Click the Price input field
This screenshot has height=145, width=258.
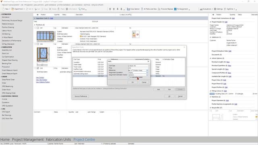(138, 68)
